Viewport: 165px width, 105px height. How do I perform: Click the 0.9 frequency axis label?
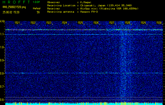[x=2, y=60]
